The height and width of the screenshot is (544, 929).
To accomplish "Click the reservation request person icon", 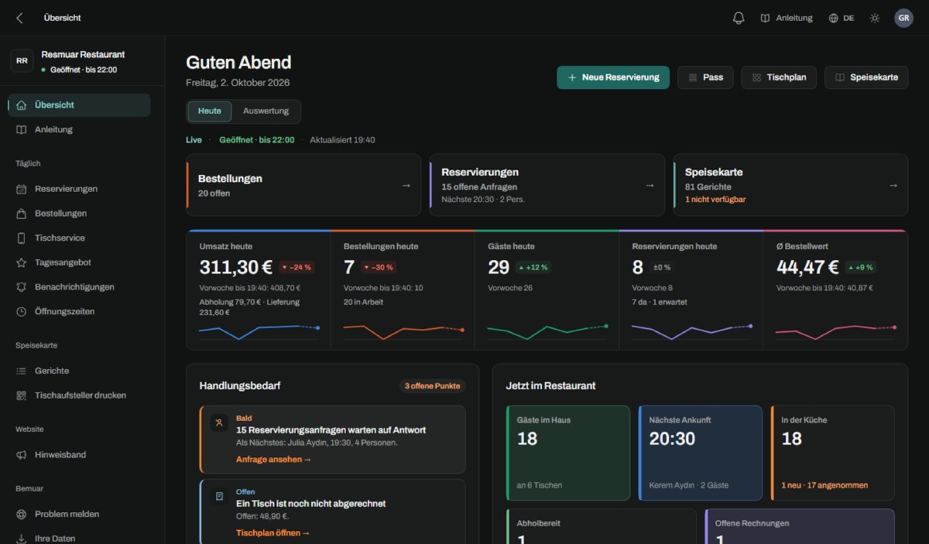I will 219,423.
